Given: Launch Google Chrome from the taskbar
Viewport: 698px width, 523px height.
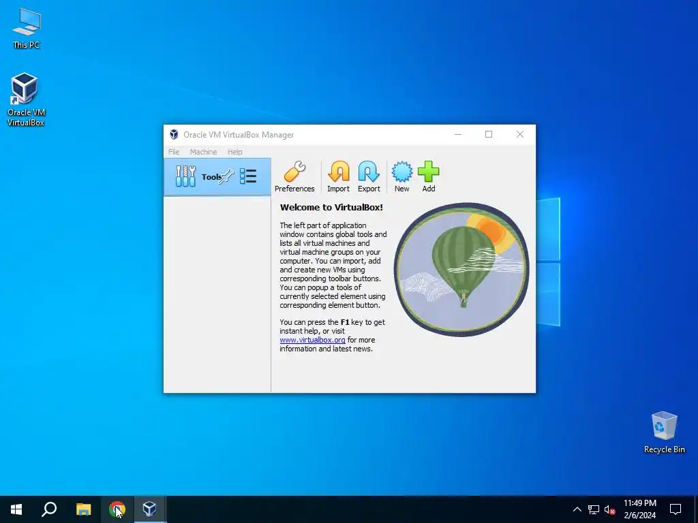Looking at the screenshot, I should click(x=117, y=509).
